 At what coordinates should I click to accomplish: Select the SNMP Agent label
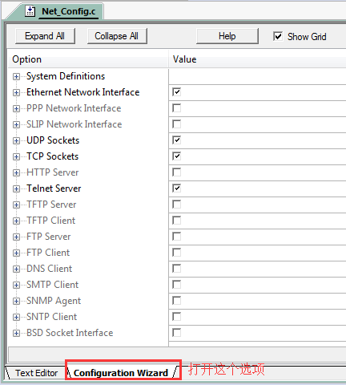click(x=54, y=301)
